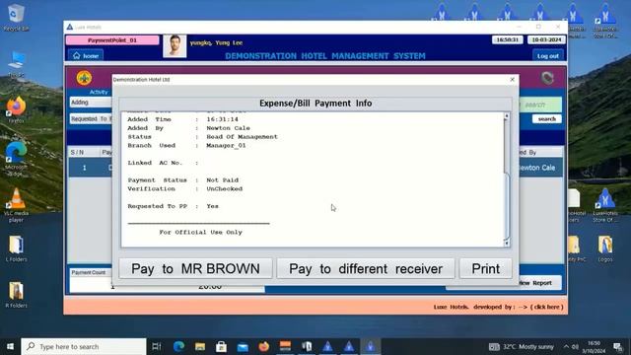631x355 pixels.
Task: Open Task View on the taskbar
Action: click(x=157, y=346)
